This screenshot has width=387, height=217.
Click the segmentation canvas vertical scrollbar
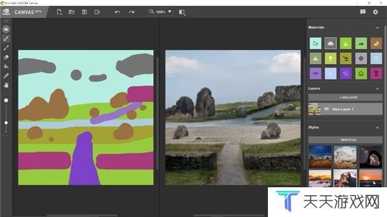(157, 114)
